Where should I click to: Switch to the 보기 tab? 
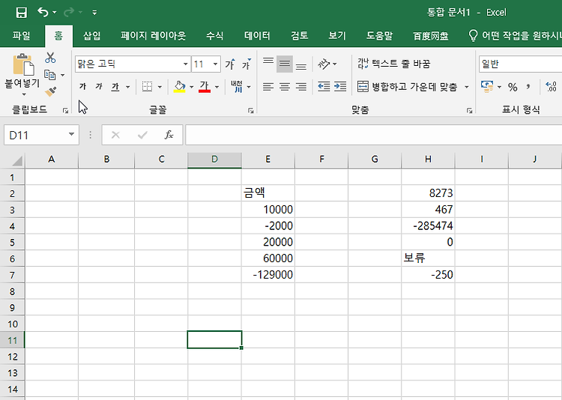[x=337, y=36]
